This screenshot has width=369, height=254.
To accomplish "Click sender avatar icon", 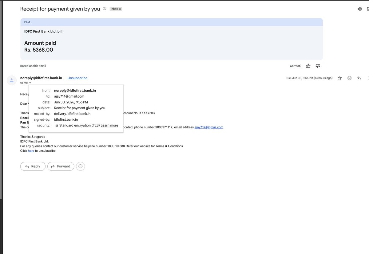I will tap(12, 80).
